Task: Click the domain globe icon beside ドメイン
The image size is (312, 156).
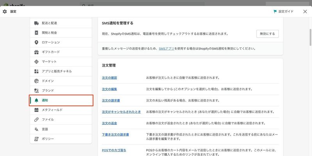Action: [36, 81]
